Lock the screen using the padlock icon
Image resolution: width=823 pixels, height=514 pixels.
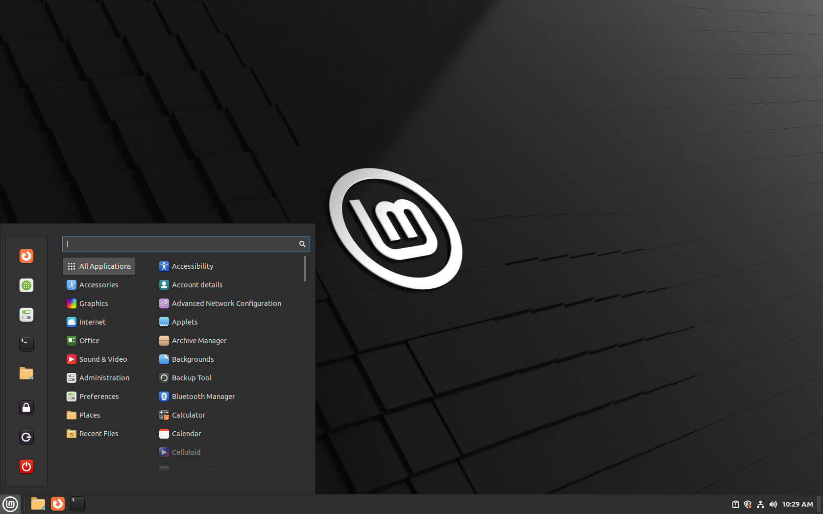click(26, 407)
